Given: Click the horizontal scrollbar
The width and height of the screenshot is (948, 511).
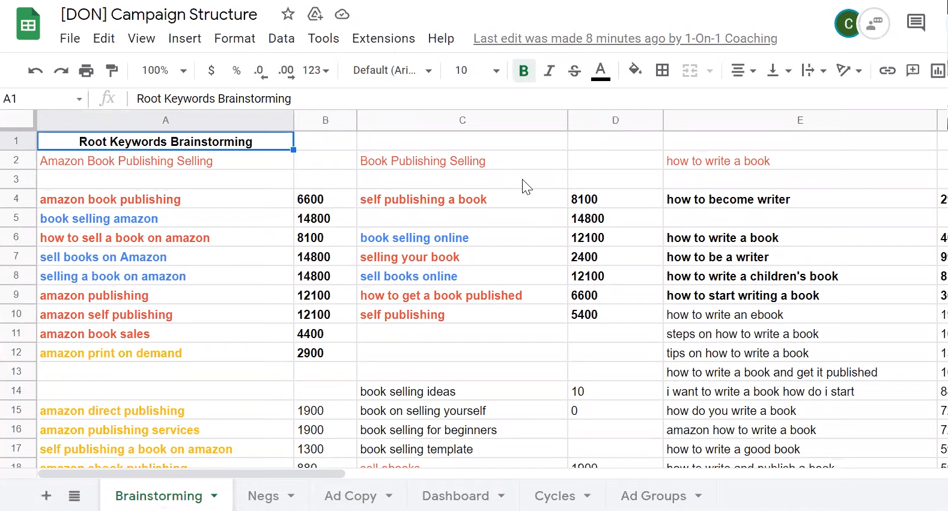Looking at the screenshot, I should point(191,474).
